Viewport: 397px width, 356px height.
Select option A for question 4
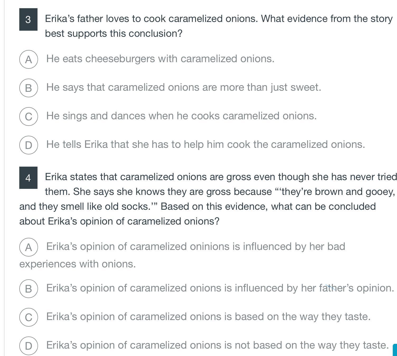tap(29, 247)
